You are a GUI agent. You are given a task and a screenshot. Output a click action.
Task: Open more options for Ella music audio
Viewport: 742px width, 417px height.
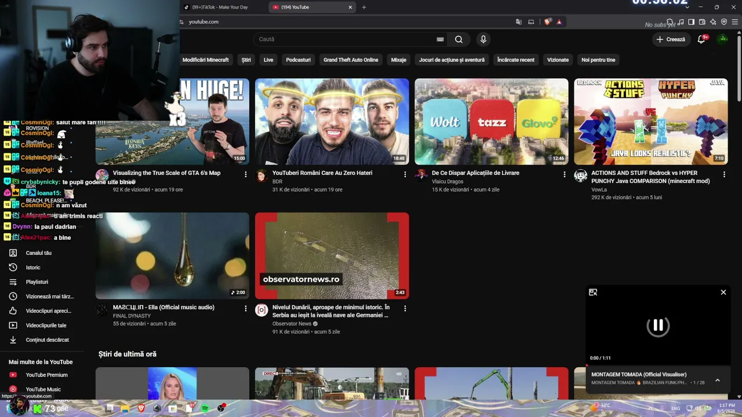tap(246, 309)
